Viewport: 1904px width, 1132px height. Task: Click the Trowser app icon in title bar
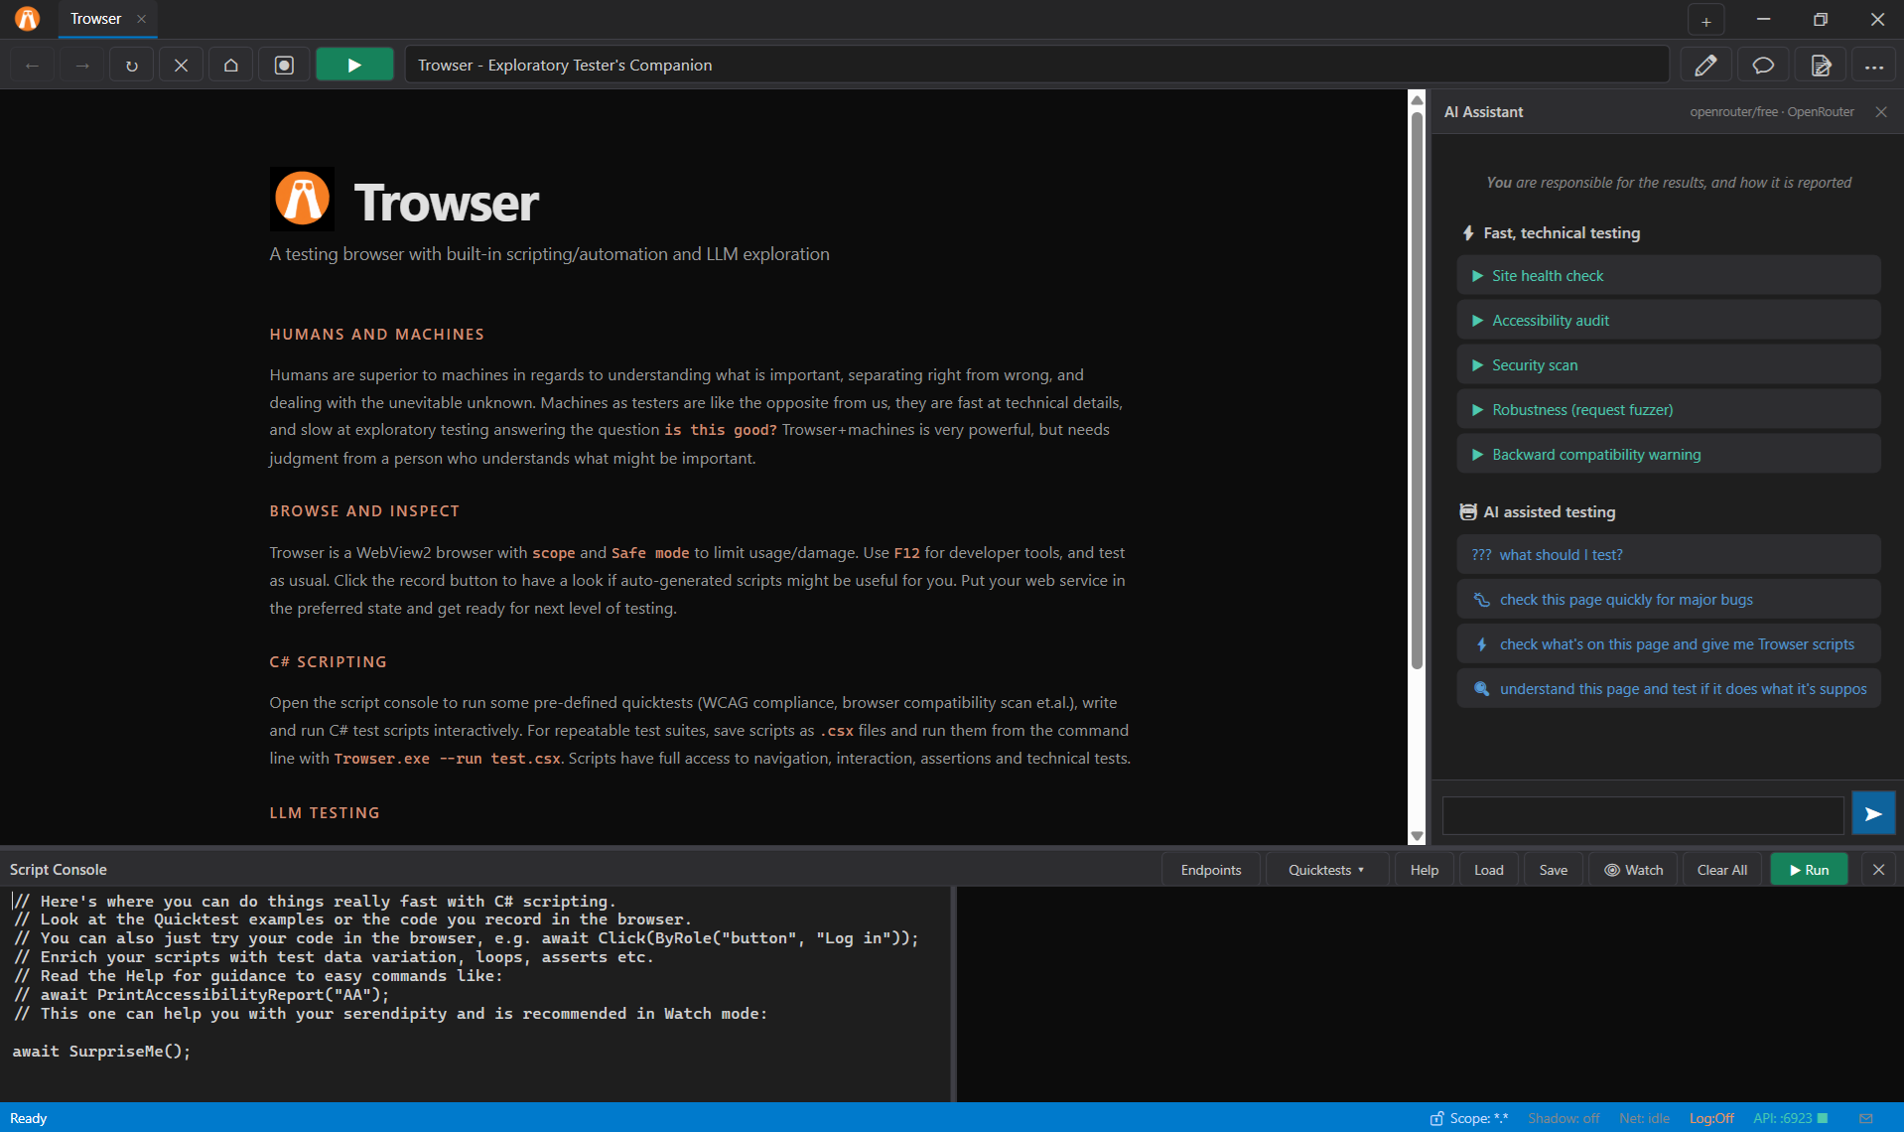tap(27, 19)
